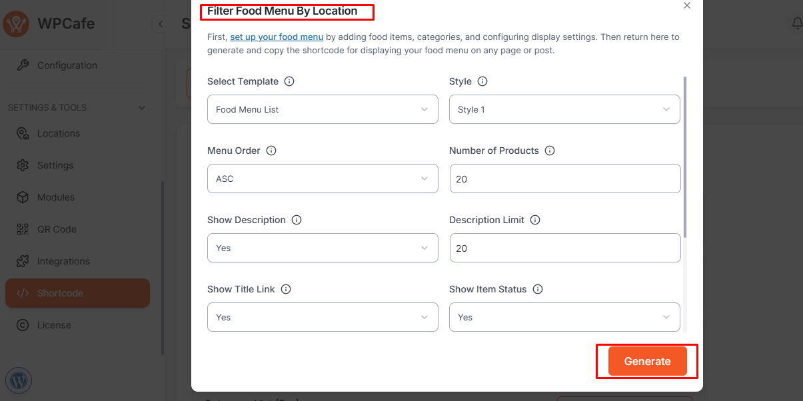
Task: Click the Description Limit info icon
Action: pyautogui.click(x=535, y=220)
